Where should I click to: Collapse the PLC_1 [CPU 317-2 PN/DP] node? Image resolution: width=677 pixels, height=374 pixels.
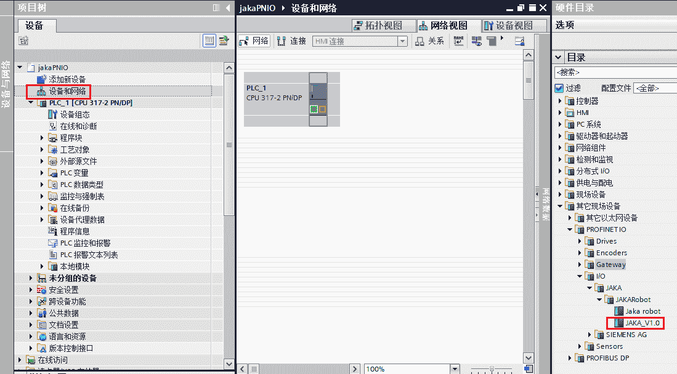click(31, 103)
